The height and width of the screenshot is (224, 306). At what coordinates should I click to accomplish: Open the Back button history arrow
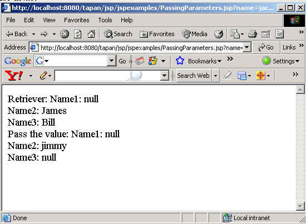pyautogui.click(x=33, y=34)
